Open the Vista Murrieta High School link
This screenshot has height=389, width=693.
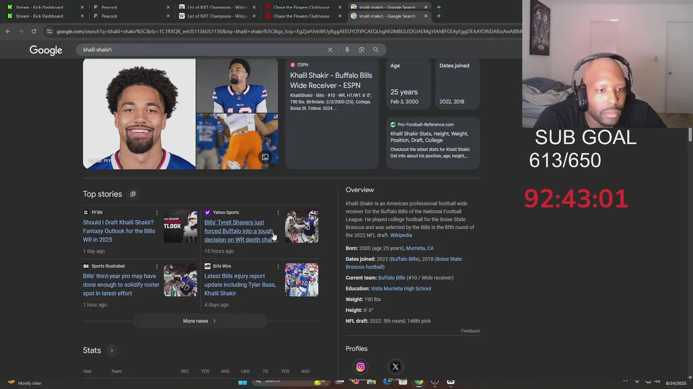coord(401,289)
